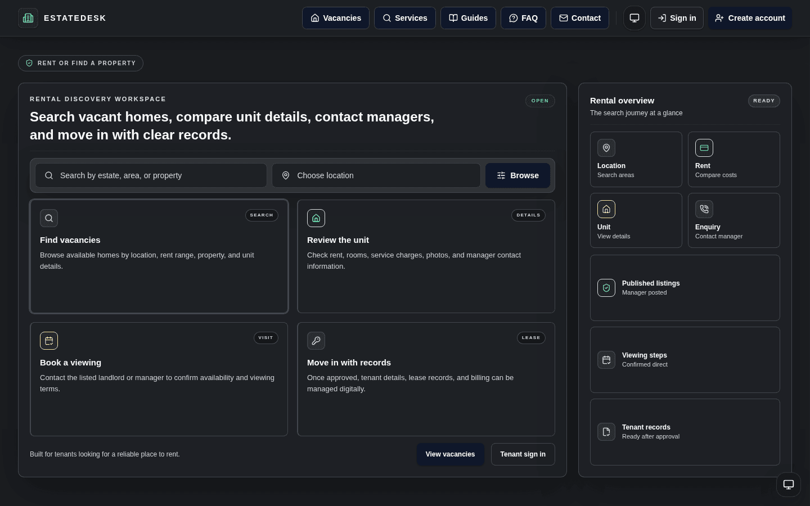Click the Built for tenants footer text
The height and width of the screenshot is (506, 810).
point(105,454)
